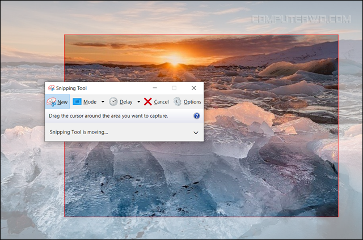
Task: Start a New snip
Action: coord(57,102)
